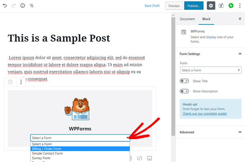The image size is (245, 162).
Task: Insert shortcode block icon below the block
Action: [x=140, y=158]
